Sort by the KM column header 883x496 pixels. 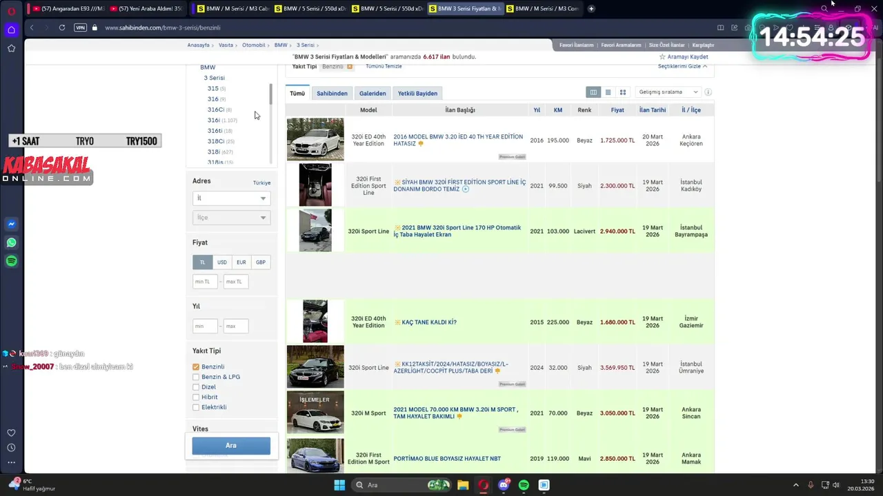pyautogui.click(x=557, y=110)
